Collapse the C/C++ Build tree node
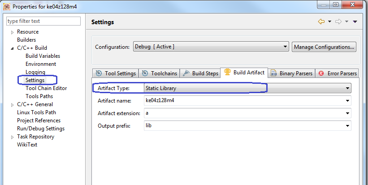Image resolution: width=368 pixels, height=185 pixels. tap(12, 48)
